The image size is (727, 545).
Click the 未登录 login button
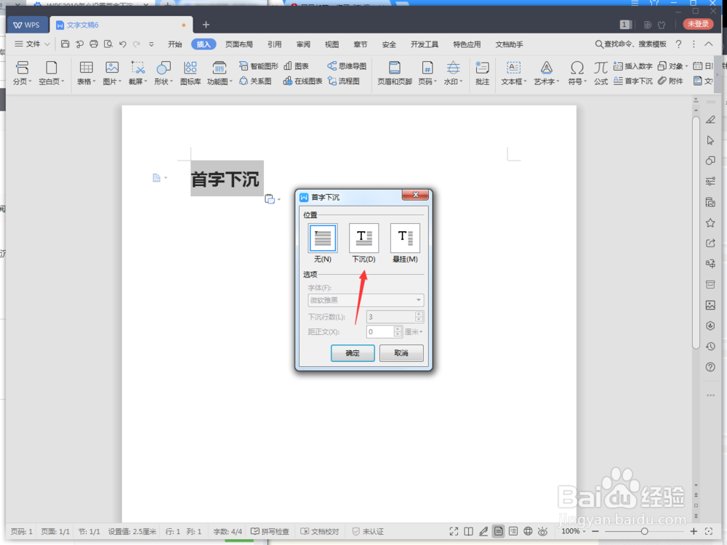[698, 24]
